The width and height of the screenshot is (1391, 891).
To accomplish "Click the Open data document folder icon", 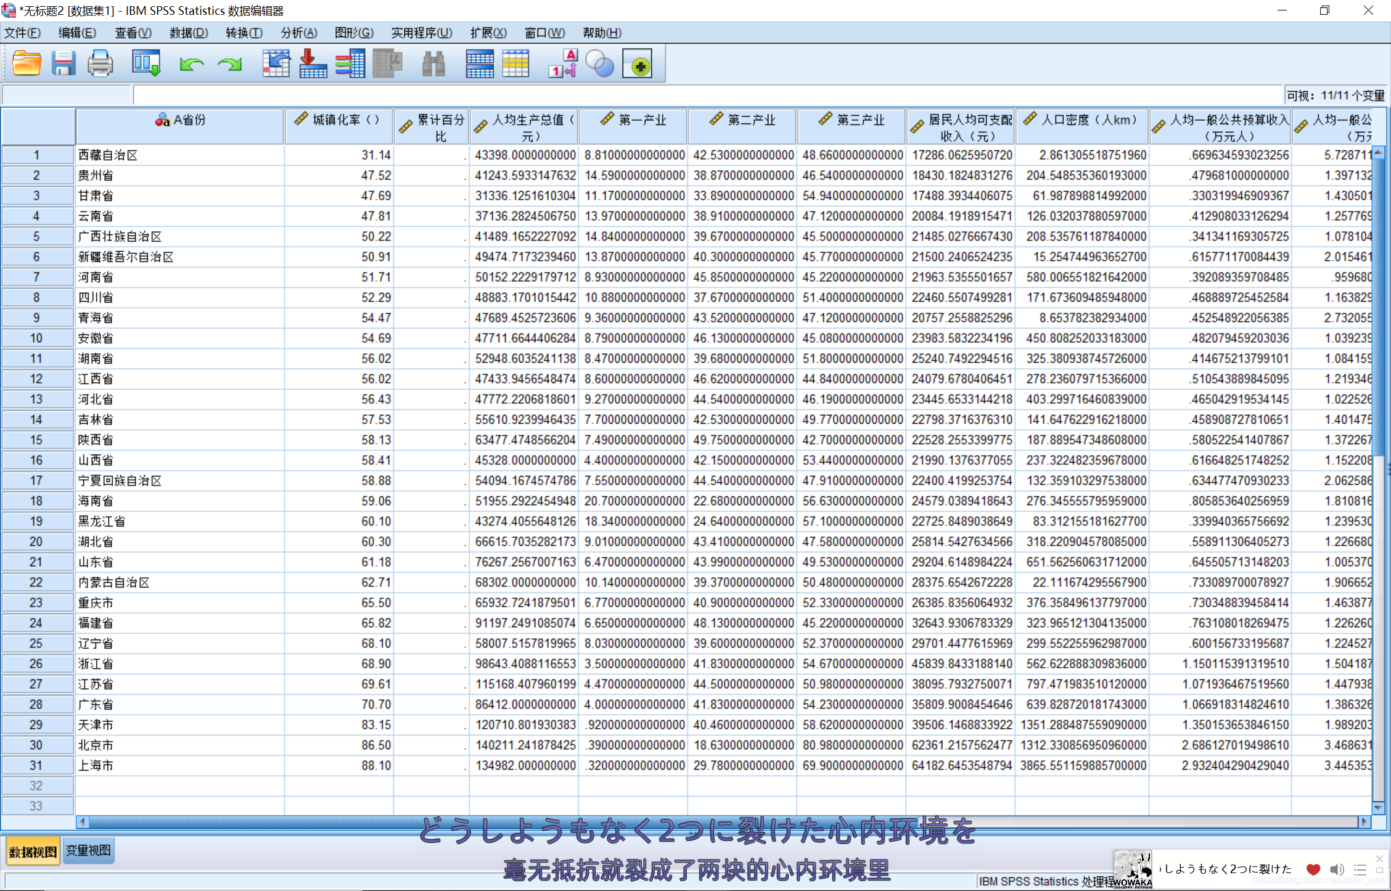I will [27, 64].
